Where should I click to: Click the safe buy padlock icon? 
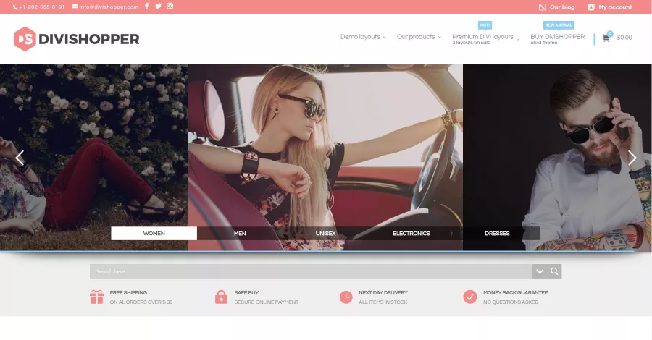[x=221, y=297]
